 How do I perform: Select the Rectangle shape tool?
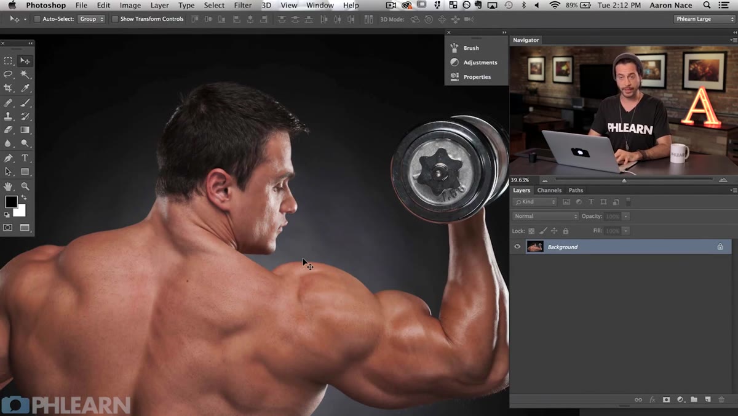(x=25, y=172)
